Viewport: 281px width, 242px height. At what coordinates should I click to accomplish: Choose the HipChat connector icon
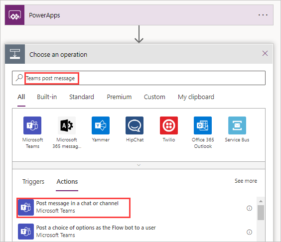[135, 125]
